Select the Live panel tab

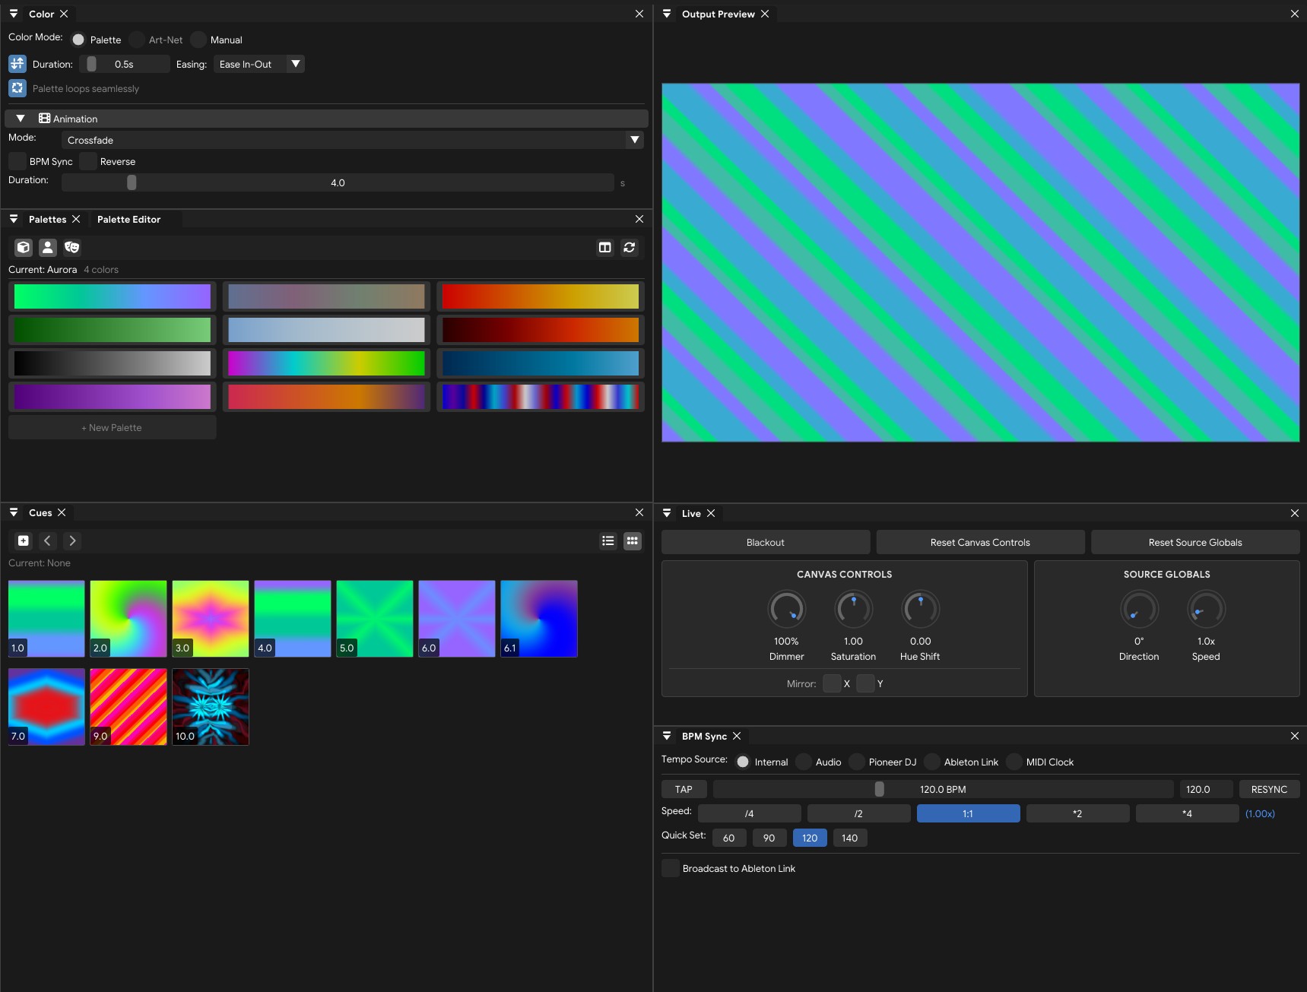(x=691, y=513)
